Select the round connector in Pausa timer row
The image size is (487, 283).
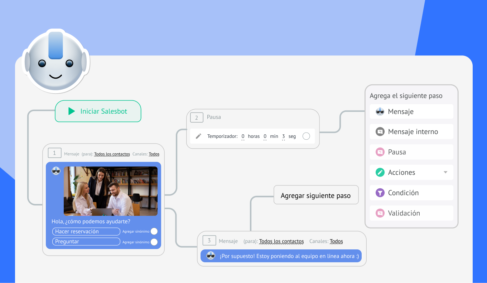306,136
